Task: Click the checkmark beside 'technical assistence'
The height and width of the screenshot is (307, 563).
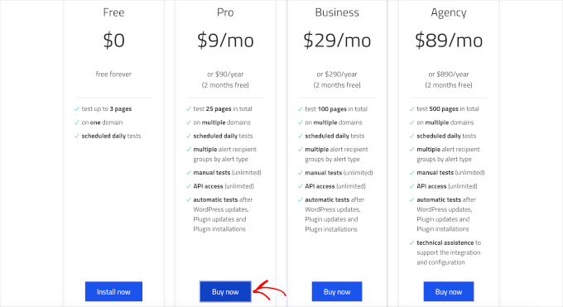Action: pos(411,242)
